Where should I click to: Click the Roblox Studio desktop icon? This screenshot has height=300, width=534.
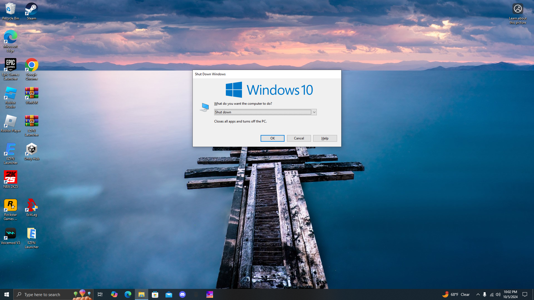point(10,97)
